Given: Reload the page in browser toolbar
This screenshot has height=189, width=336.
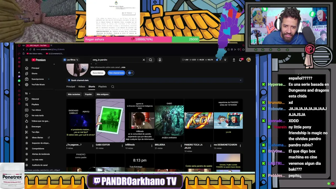Looking at the screenshot, I should coord(30,49).
